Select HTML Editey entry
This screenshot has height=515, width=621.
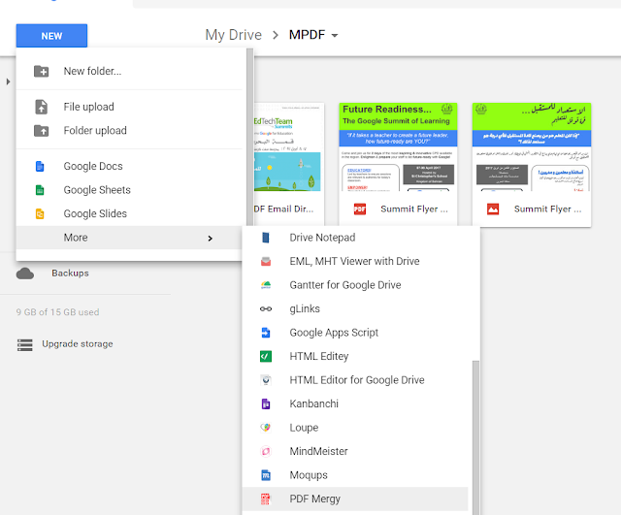355,356
